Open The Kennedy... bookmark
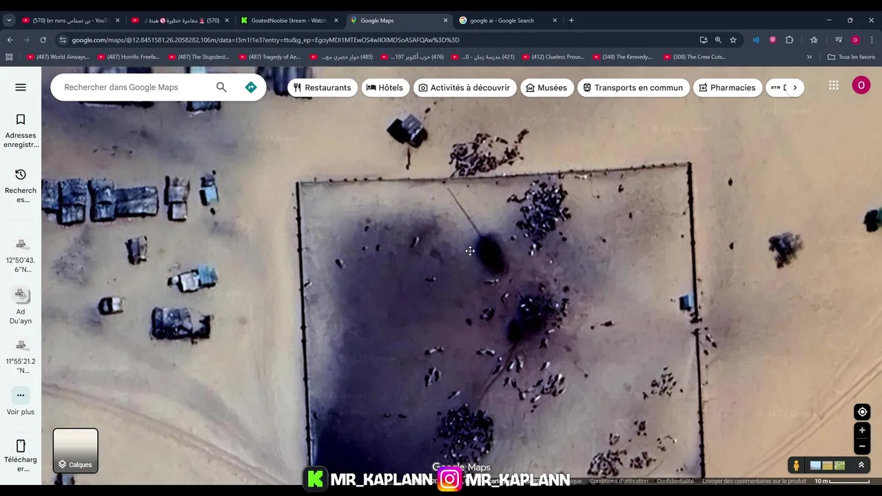Viewport: 882px width, 496px height. [x=623, y=57]
